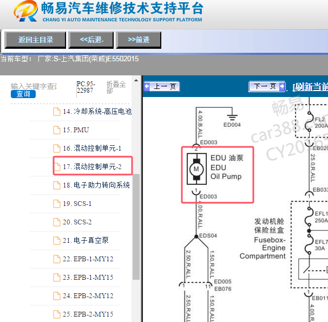Go back with the <<后退 button
The height and width of the screenshot is (322, 328).
coord(91,40)
